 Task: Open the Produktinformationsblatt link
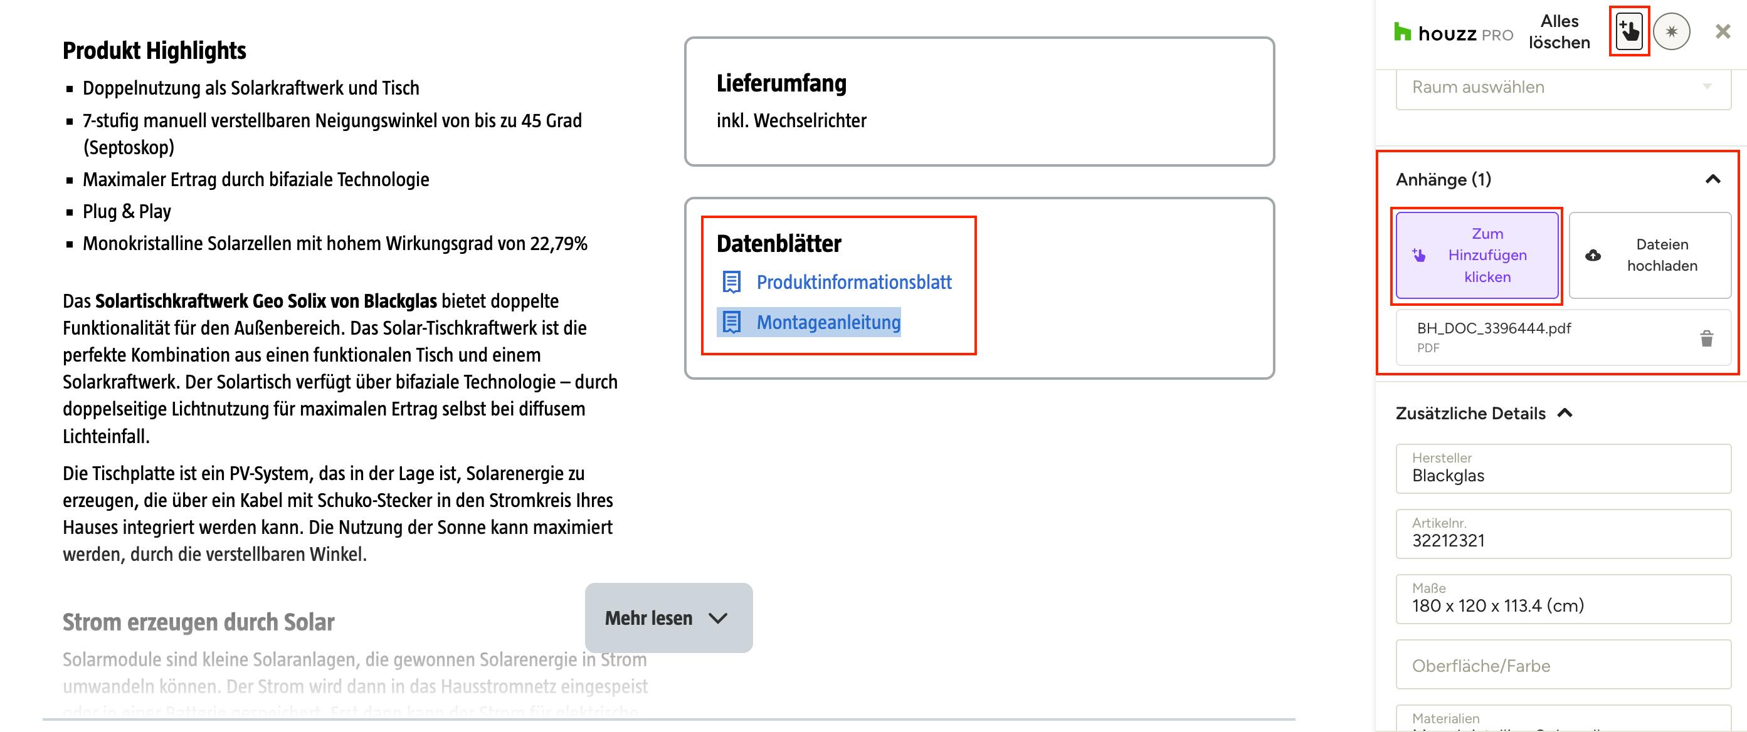click(x=854, y=282)
